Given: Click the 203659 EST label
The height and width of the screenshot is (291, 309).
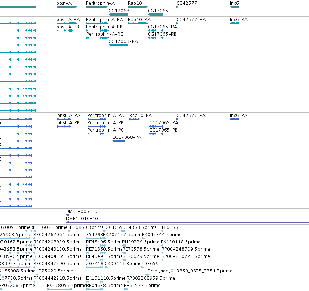Looking at the screenshot, I should tap(150, 264).
